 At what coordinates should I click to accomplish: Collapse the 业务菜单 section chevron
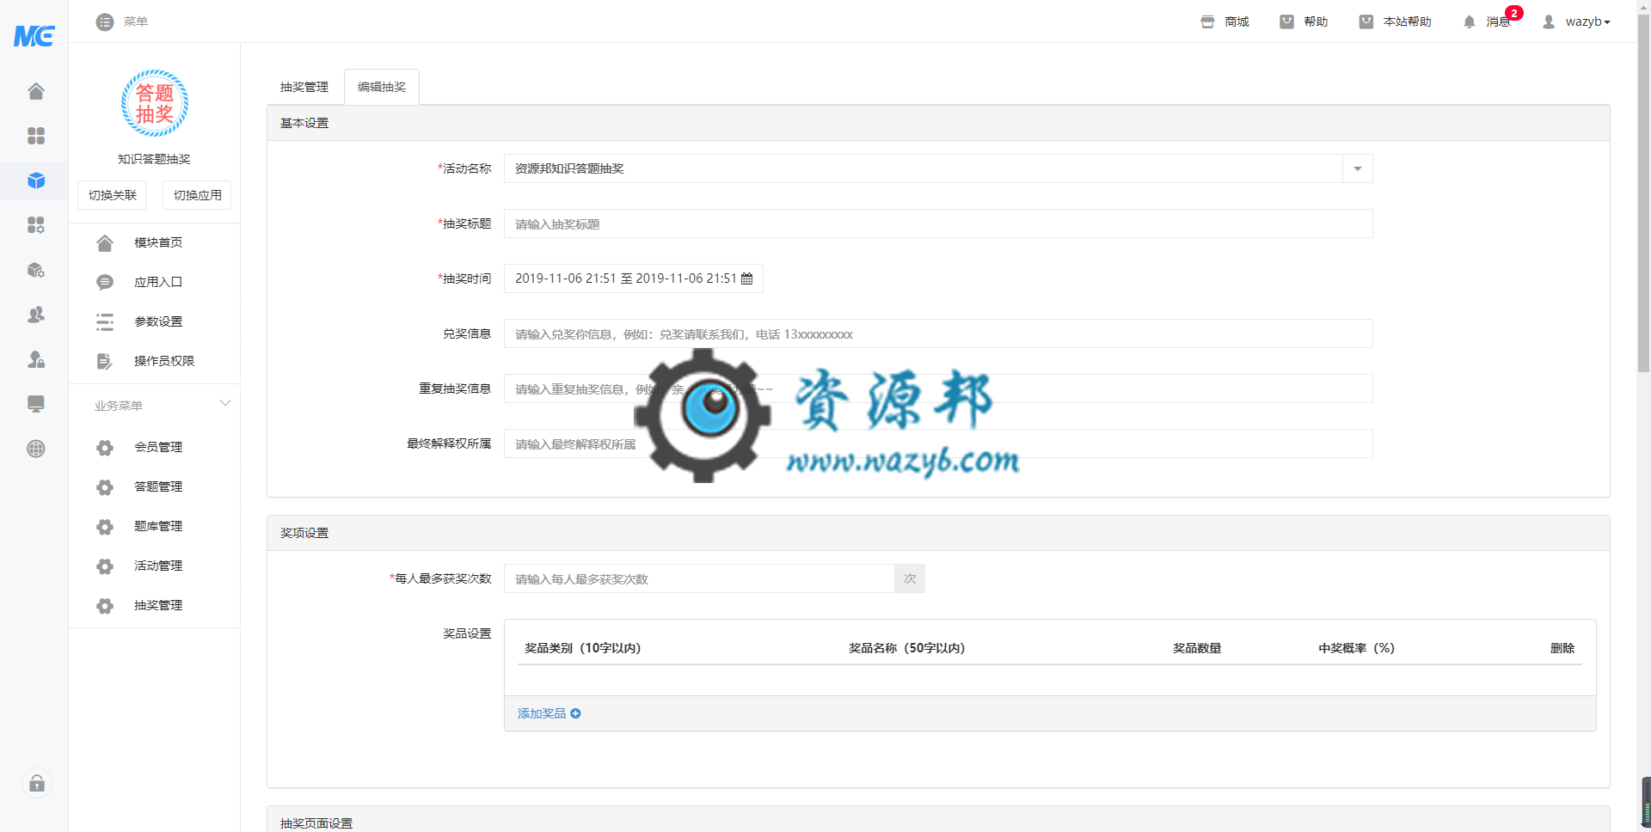(225, 403)
